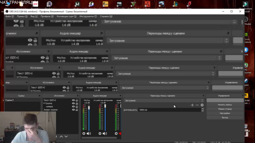Hide the камера source with eye icon

(x=73, y=107)
